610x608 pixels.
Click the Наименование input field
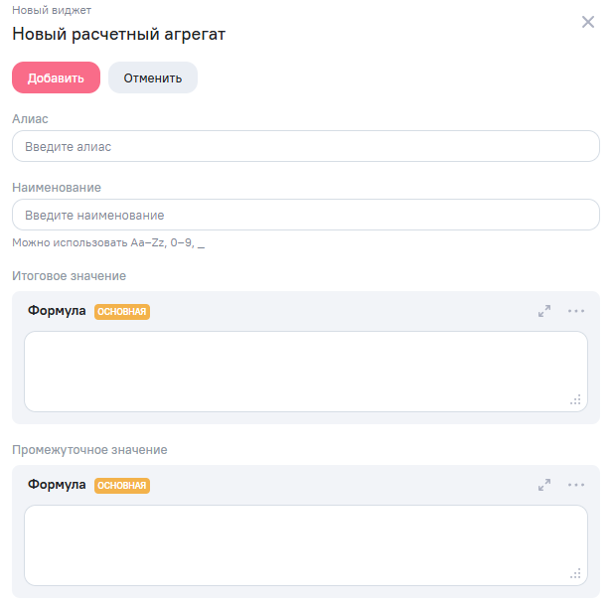(306, 215)
